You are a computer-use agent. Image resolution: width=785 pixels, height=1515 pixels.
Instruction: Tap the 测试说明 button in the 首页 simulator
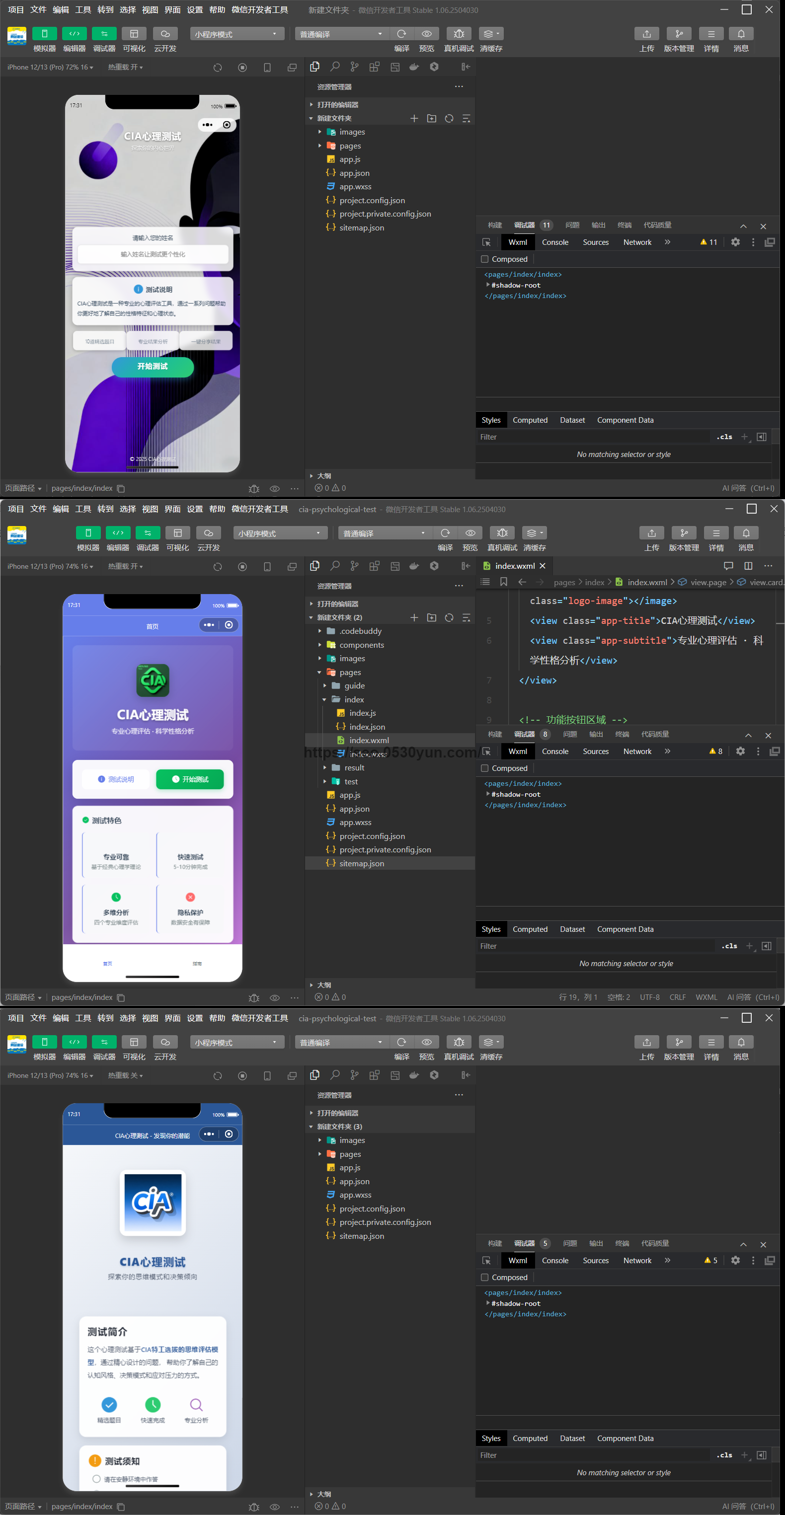tap(116, 779)
